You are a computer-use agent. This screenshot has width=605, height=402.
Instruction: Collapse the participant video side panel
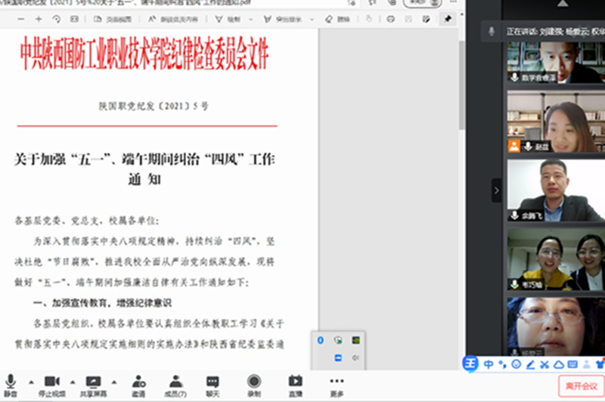click(x=496, y=190)
